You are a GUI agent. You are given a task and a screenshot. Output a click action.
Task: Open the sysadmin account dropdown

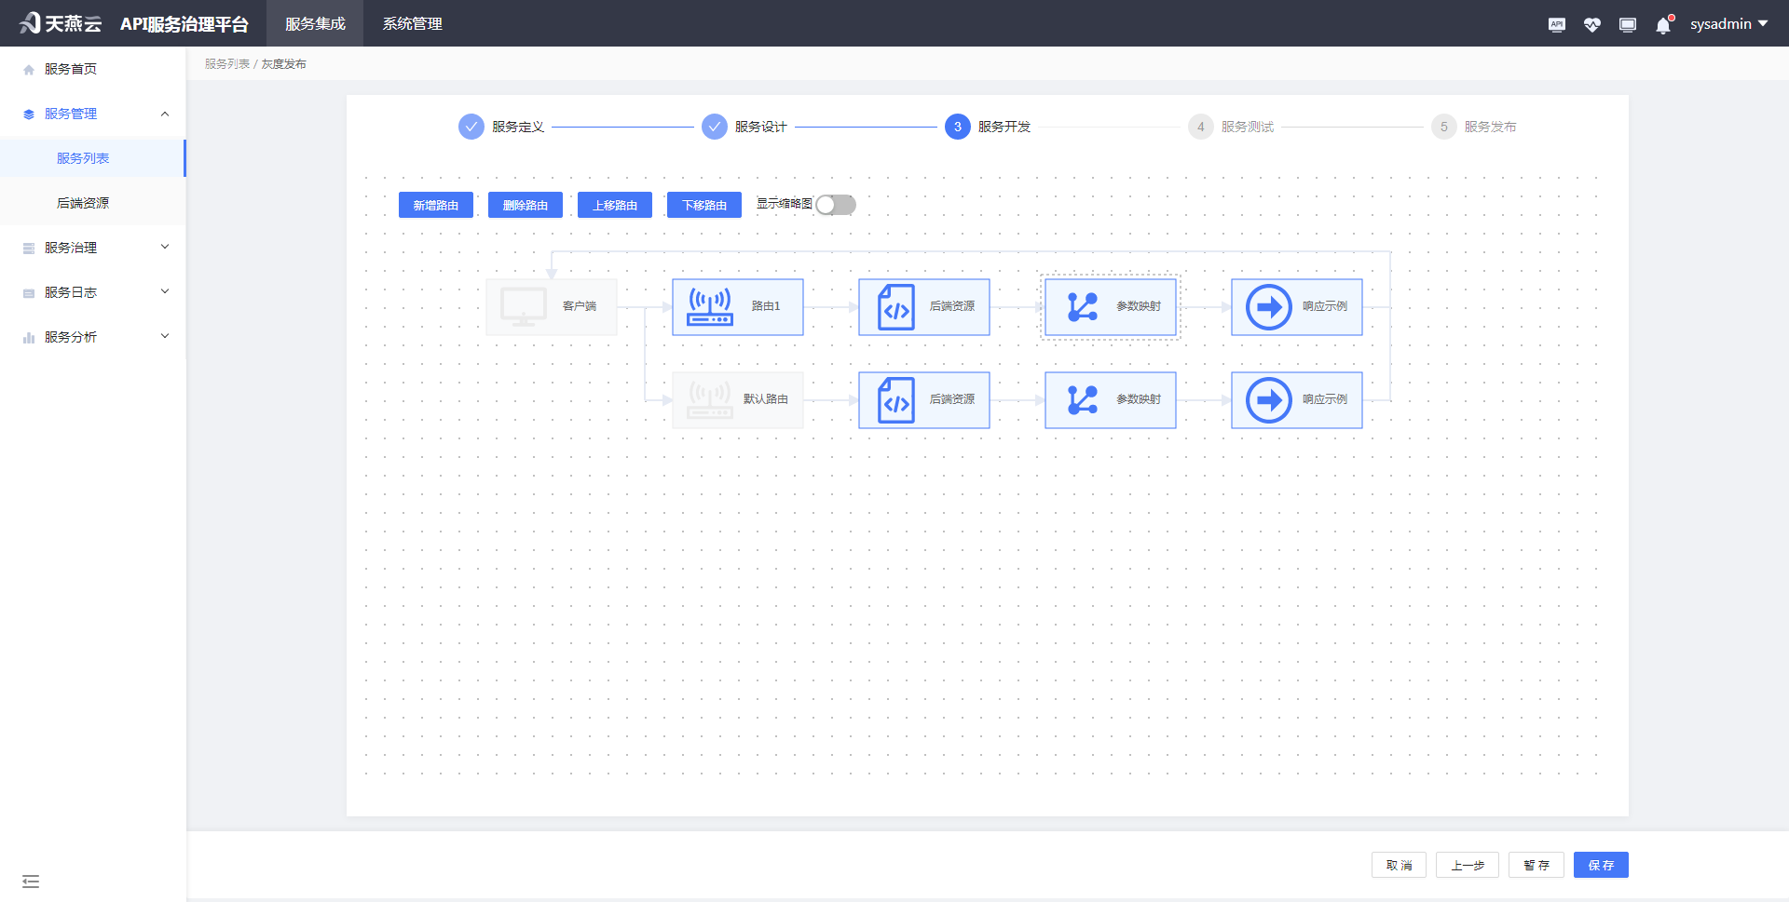click(x=1728, y=23)
